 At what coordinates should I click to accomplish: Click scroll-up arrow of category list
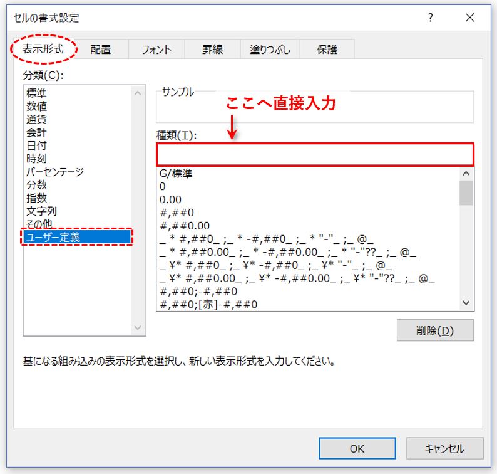tap(138, 93)
